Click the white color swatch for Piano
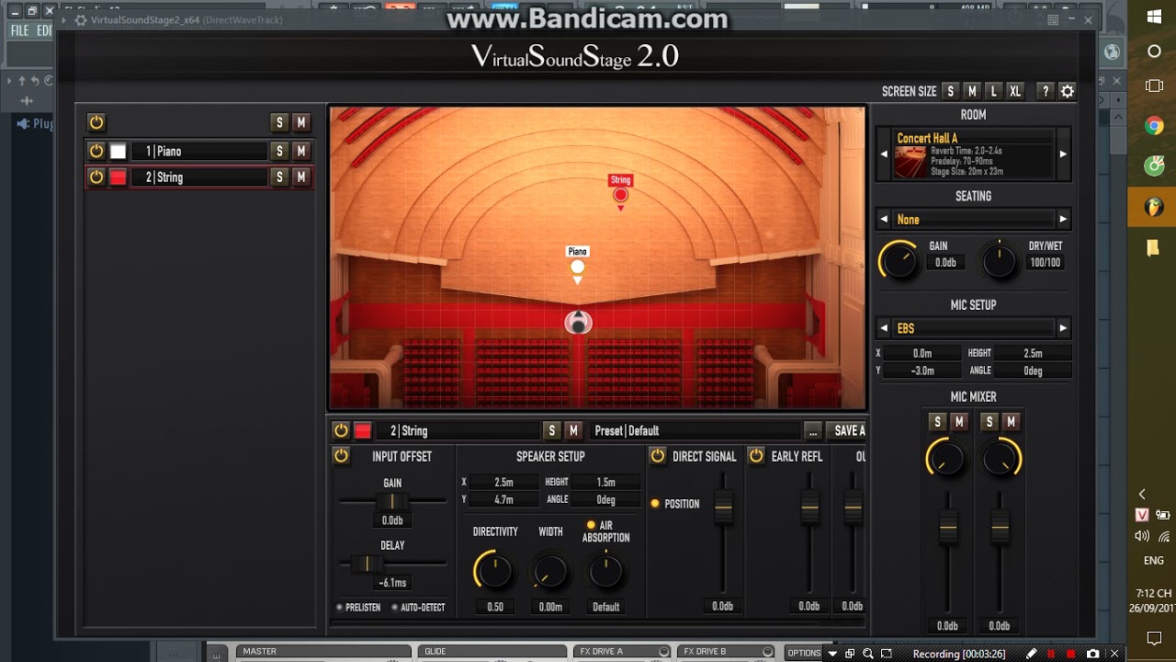 118,151
